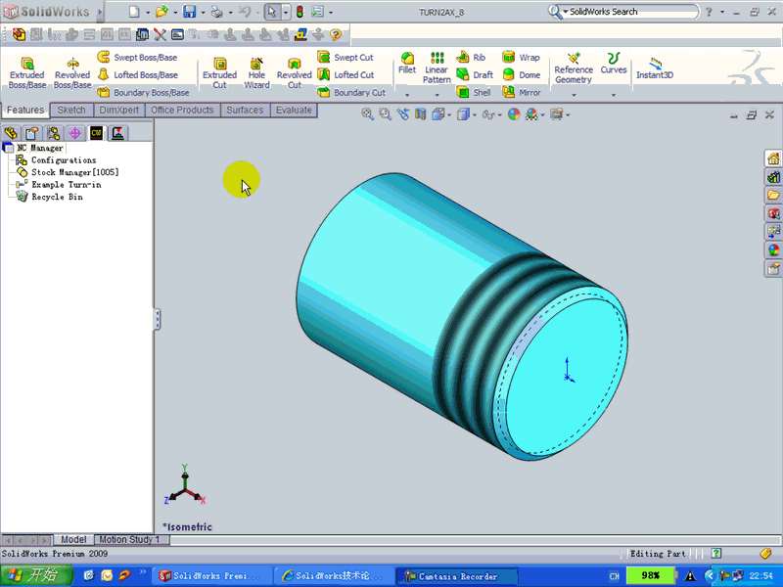
Task: Switch to the Evaluate tab
Action: point(294,110)
